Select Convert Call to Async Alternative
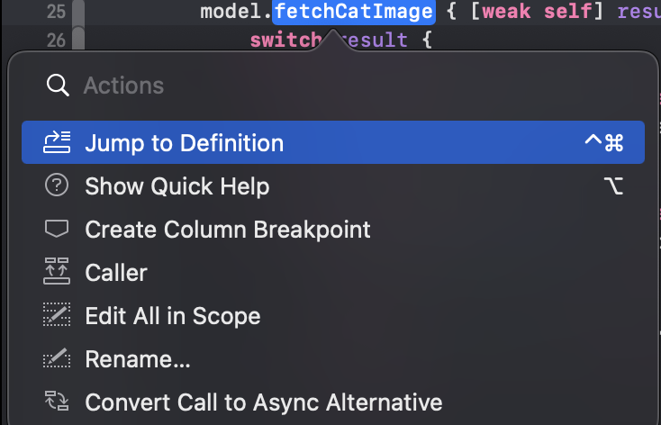This screenshot has width=661, height=425. [x=333, y=402]
